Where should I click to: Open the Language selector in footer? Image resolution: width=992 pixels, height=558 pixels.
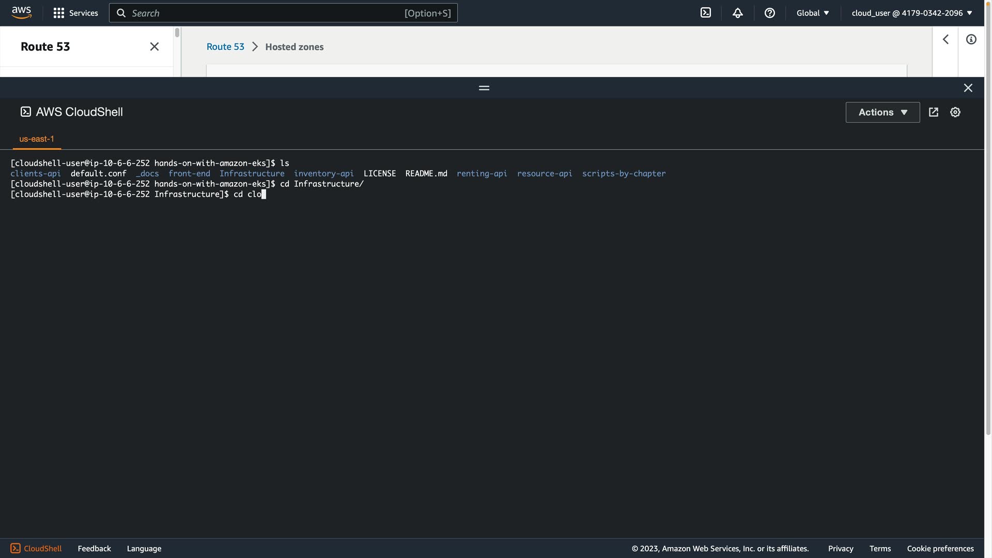coord(144,548)
